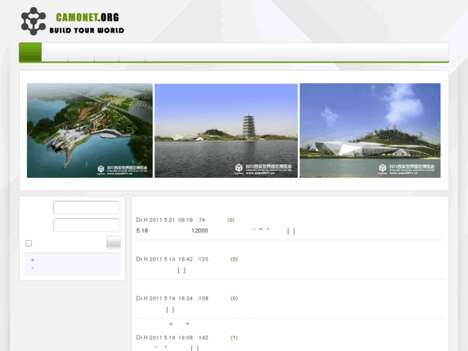Click the [ ] link after the 12000 excerpt

click(x=292, y=231)
